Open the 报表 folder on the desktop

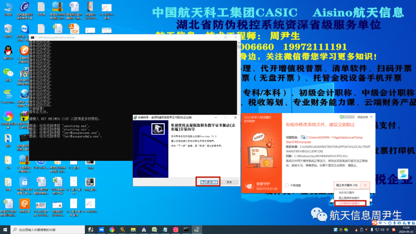[8, 184]
